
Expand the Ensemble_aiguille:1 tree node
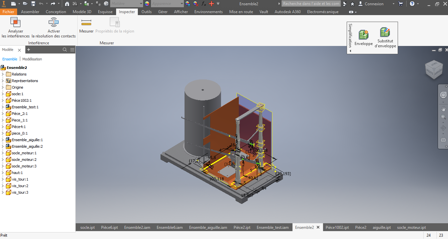(3, 140)
